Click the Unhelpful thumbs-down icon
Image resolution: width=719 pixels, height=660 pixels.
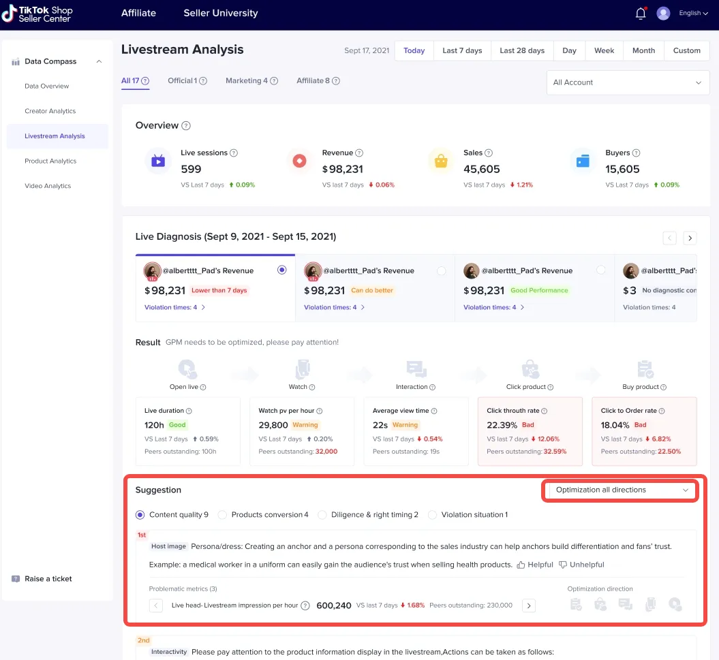[x=563, y=565]
